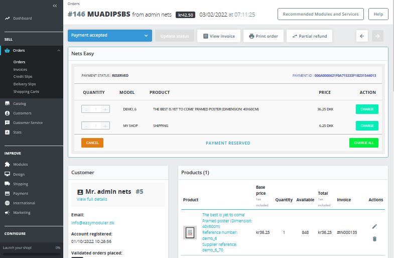Image resolution: width=394 pixels, height=258 pixels.
Task: Click the Orders basket icon
Action: (x=8, y=50)
